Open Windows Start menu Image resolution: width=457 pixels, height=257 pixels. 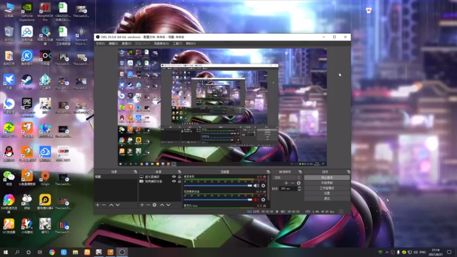click(x=6, y=252)
